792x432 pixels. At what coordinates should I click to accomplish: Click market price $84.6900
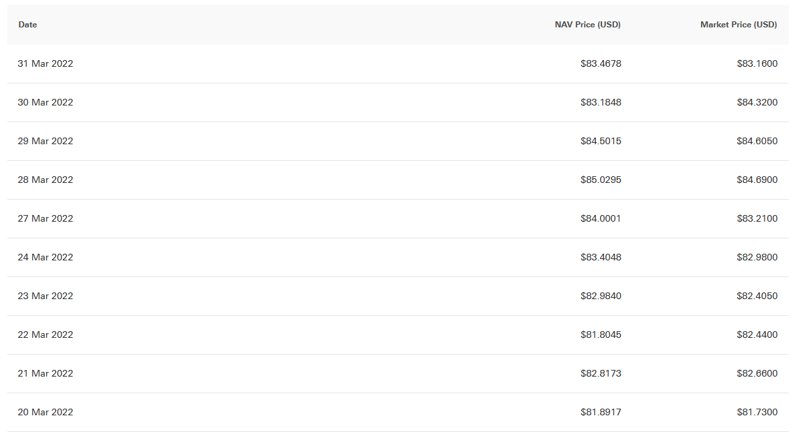757,180
